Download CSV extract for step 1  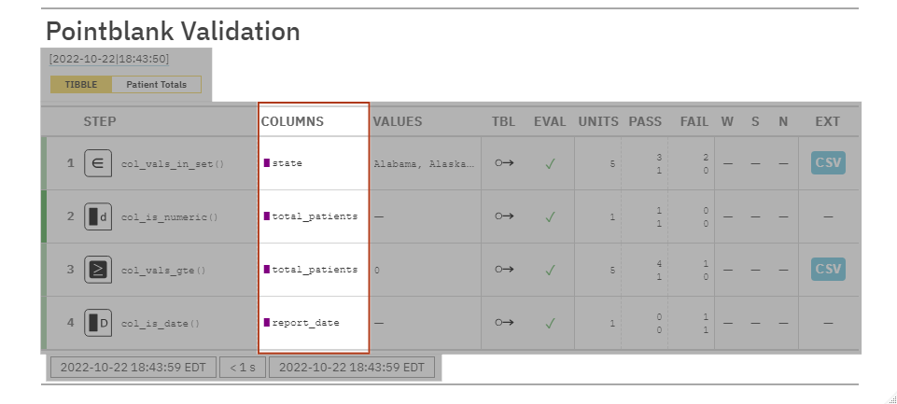[828, 163]
